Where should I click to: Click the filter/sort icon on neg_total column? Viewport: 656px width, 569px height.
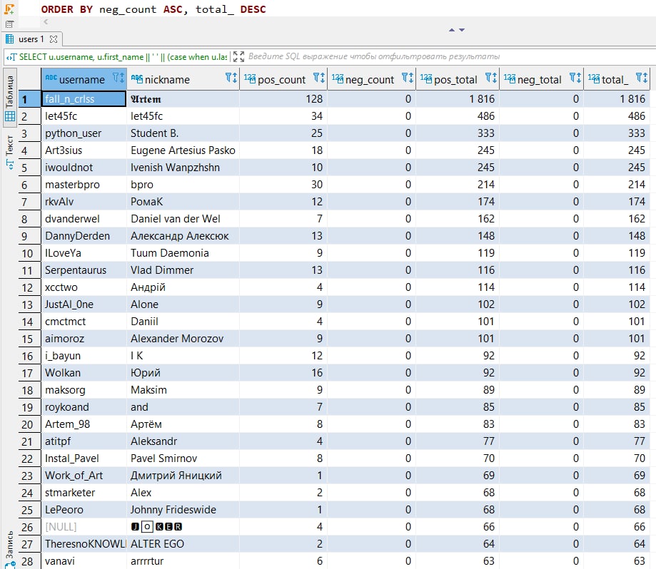click(575, 78)
